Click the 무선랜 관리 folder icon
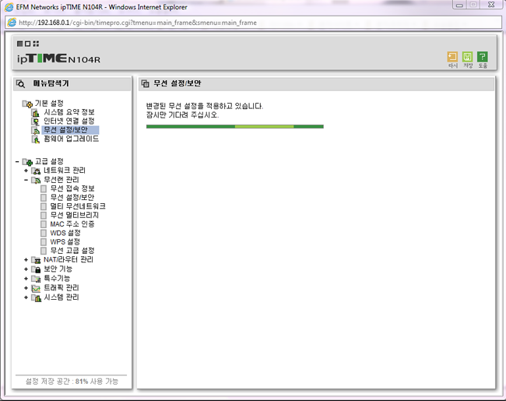The height and width of the screenshot is (401, 506). (x=36, y=180)
